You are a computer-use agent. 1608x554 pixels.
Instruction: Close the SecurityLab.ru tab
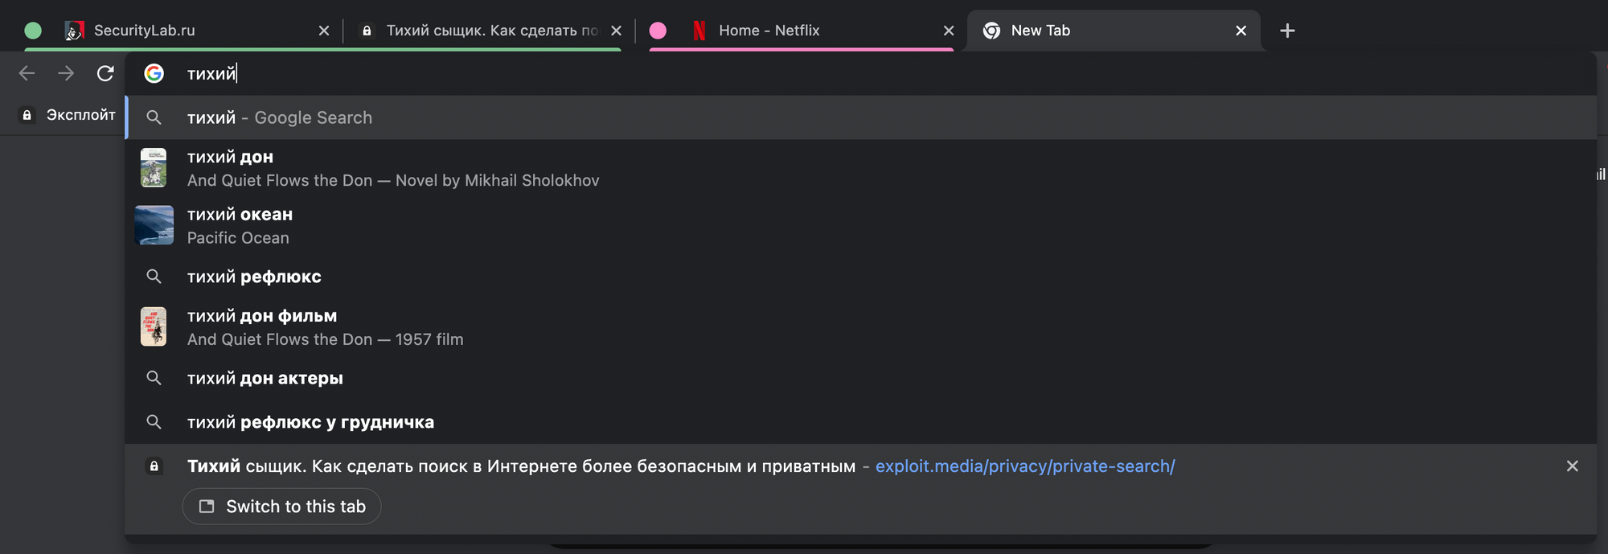click(324, 31)
